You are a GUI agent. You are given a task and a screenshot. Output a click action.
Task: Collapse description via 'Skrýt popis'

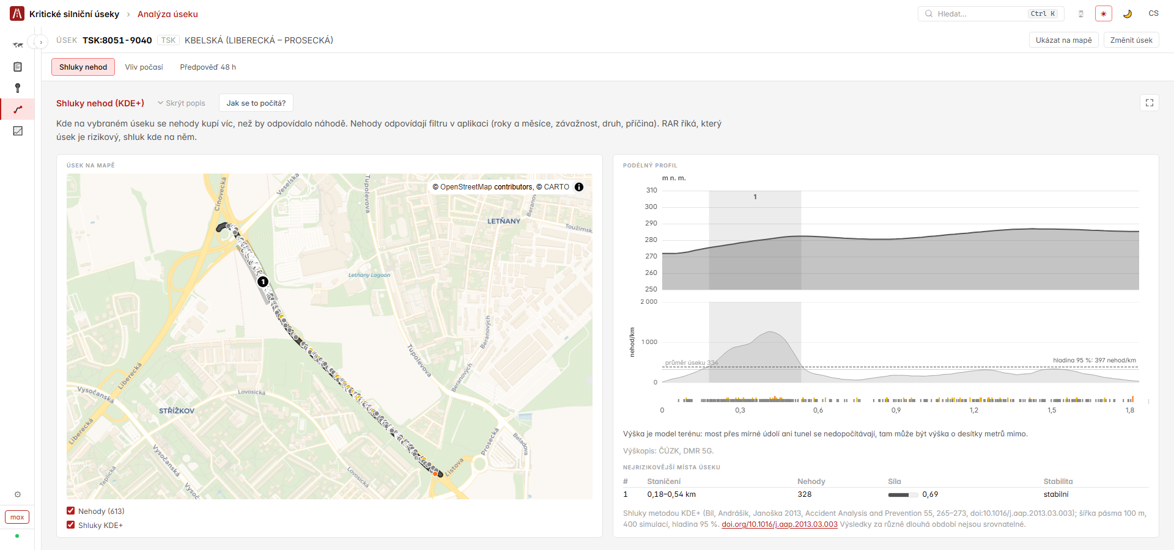tap(182, 103)
